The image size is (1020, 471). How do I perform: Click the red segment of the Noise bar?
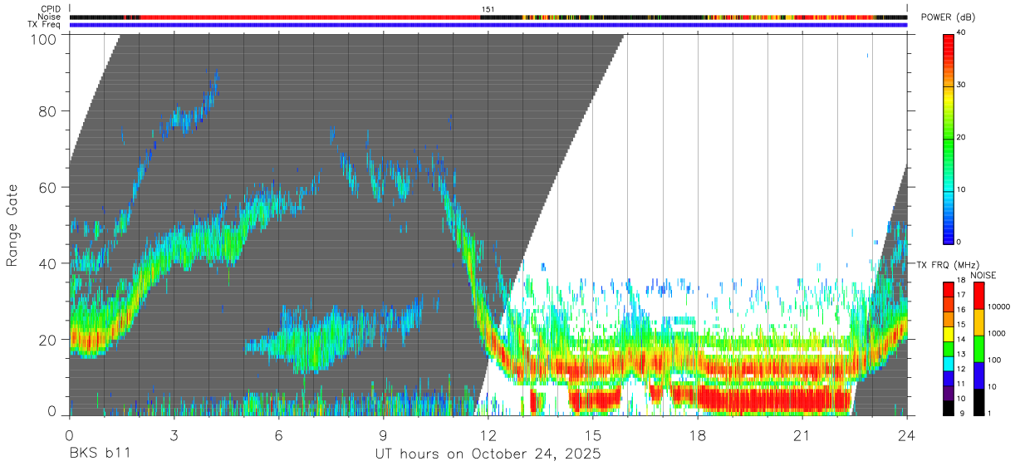[x=311, y=17]
